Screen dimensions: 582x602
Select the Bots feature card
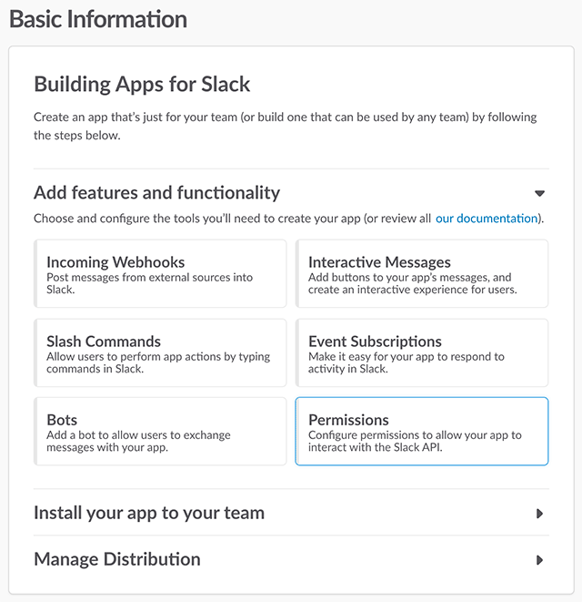click(160, 431)
